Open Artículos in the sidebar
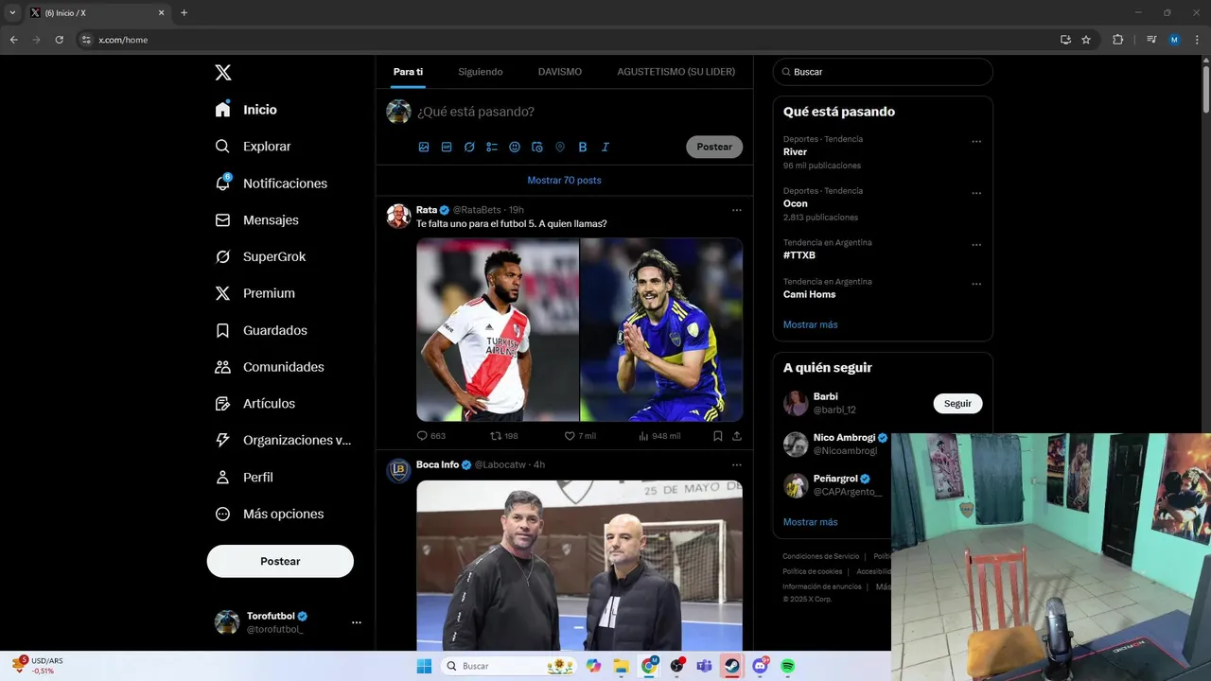 (254, 404)
